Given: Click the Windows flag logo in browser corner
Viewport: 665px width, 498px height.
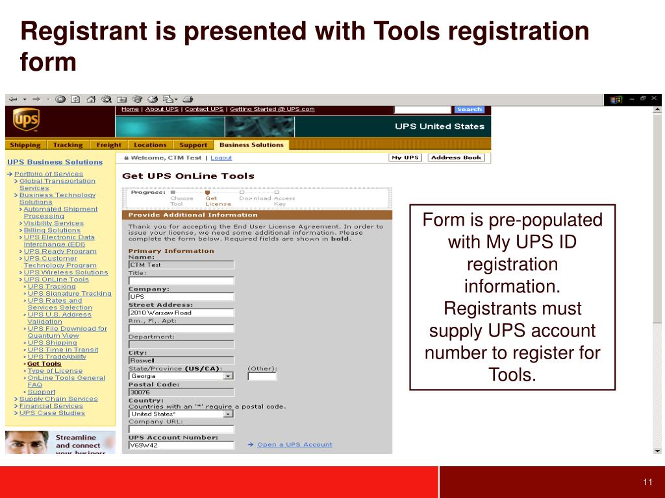Looking at the screenshot, I should pos(616,99).
